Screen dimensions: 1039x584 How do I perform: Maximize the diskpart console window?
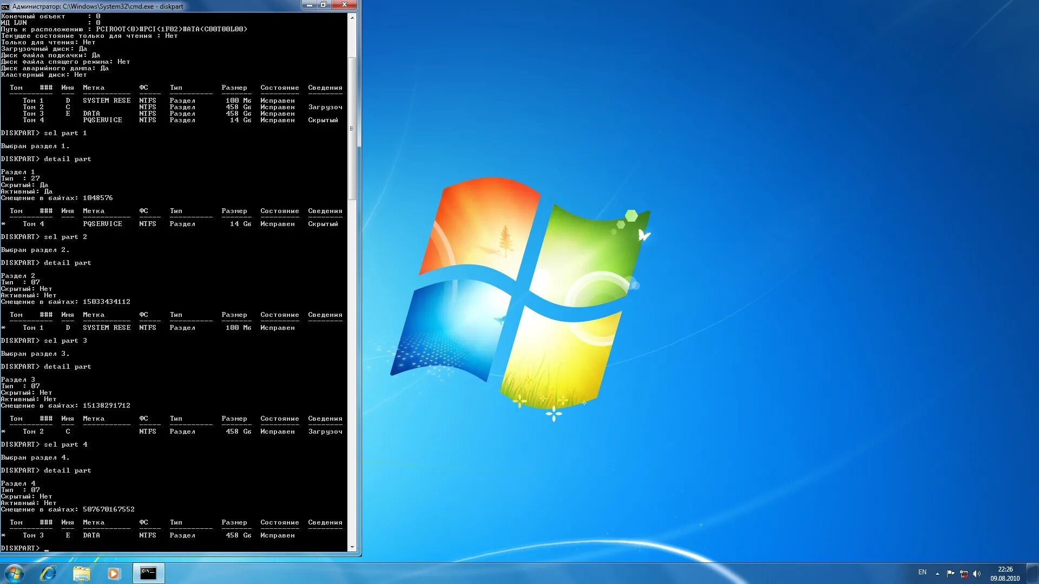coord(324,5)
